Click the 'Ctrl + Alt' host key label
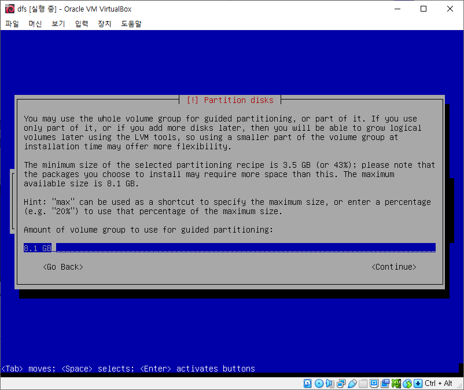Viewport: 464px width, 390px height. (x=439, y=384)
